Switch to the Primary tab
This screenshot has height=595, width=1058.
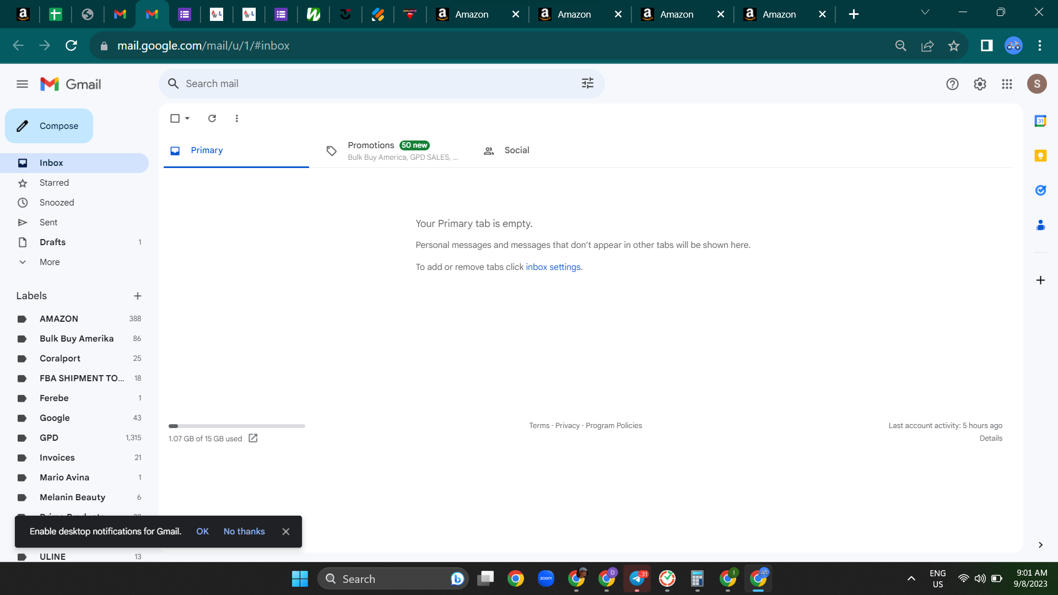(x=236, y=150)
